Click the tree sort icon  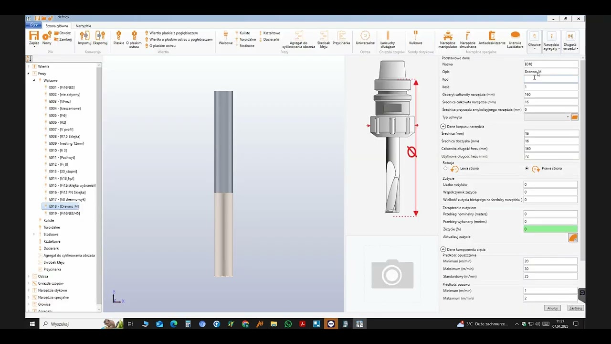pos(29,59)
